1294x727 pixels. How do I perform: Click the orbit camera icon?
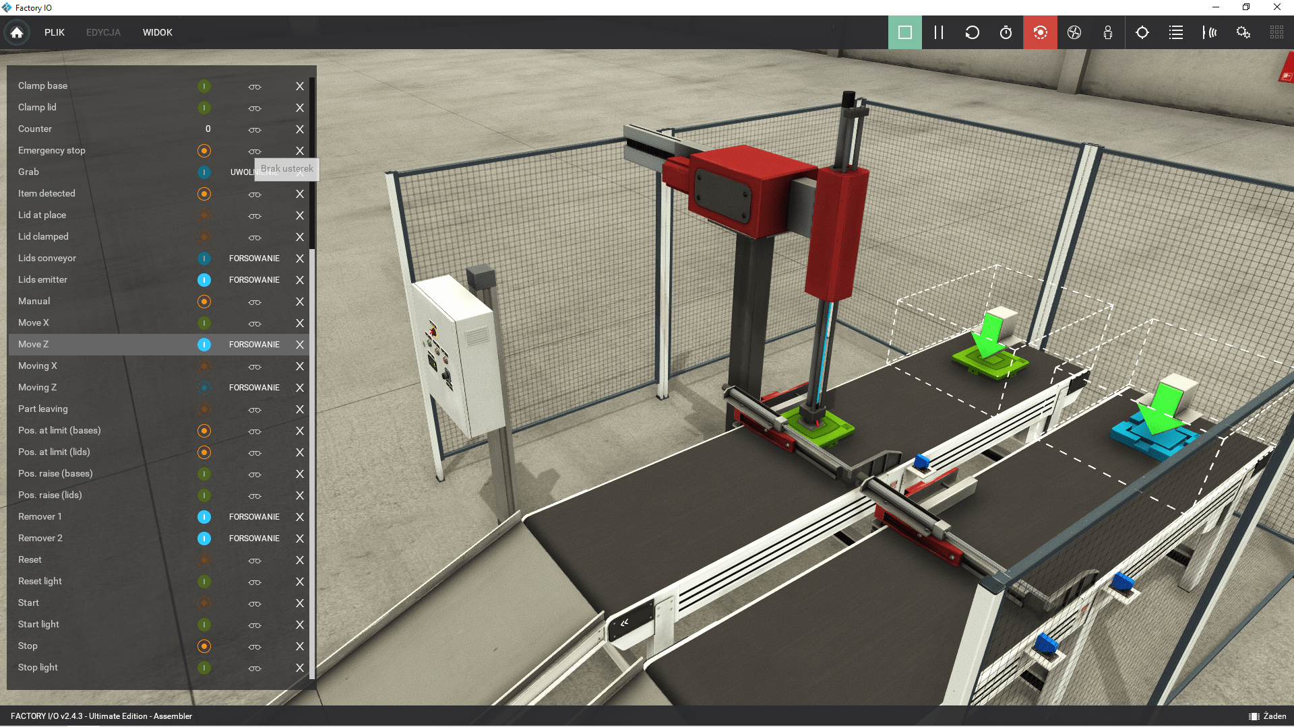point(1040,32)
